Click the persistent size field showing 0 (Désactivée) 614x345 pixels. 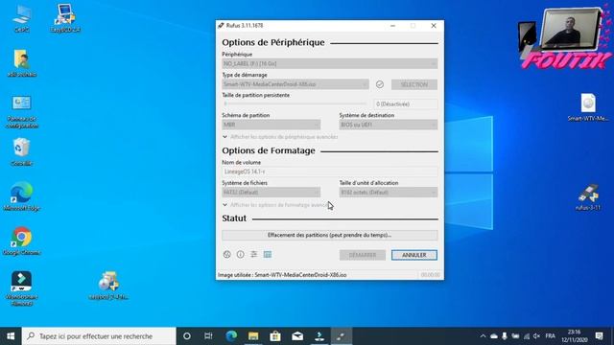[406, 104]
